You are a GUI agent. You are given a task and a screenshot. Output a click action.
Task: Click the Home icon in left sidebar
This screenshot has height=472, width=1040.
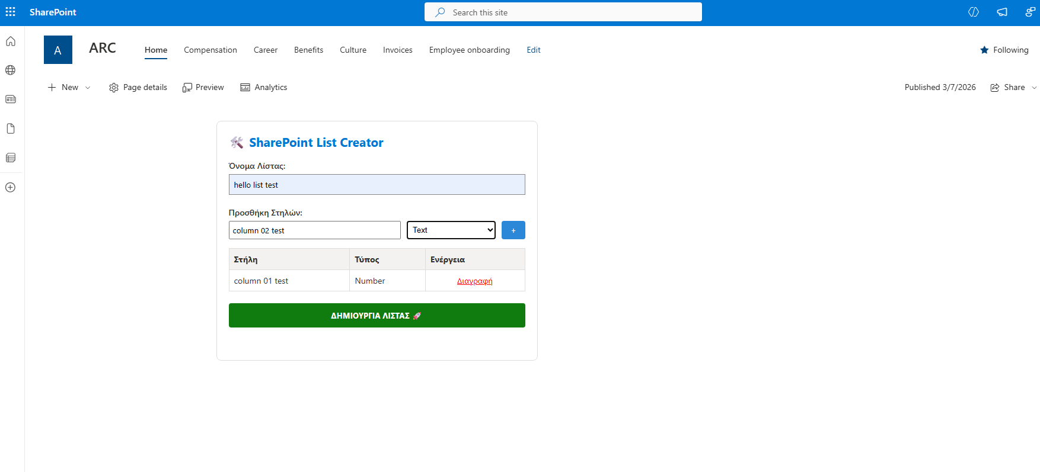click(11, 41)
